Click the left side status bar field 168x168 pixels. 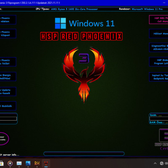tap(8, 119)
